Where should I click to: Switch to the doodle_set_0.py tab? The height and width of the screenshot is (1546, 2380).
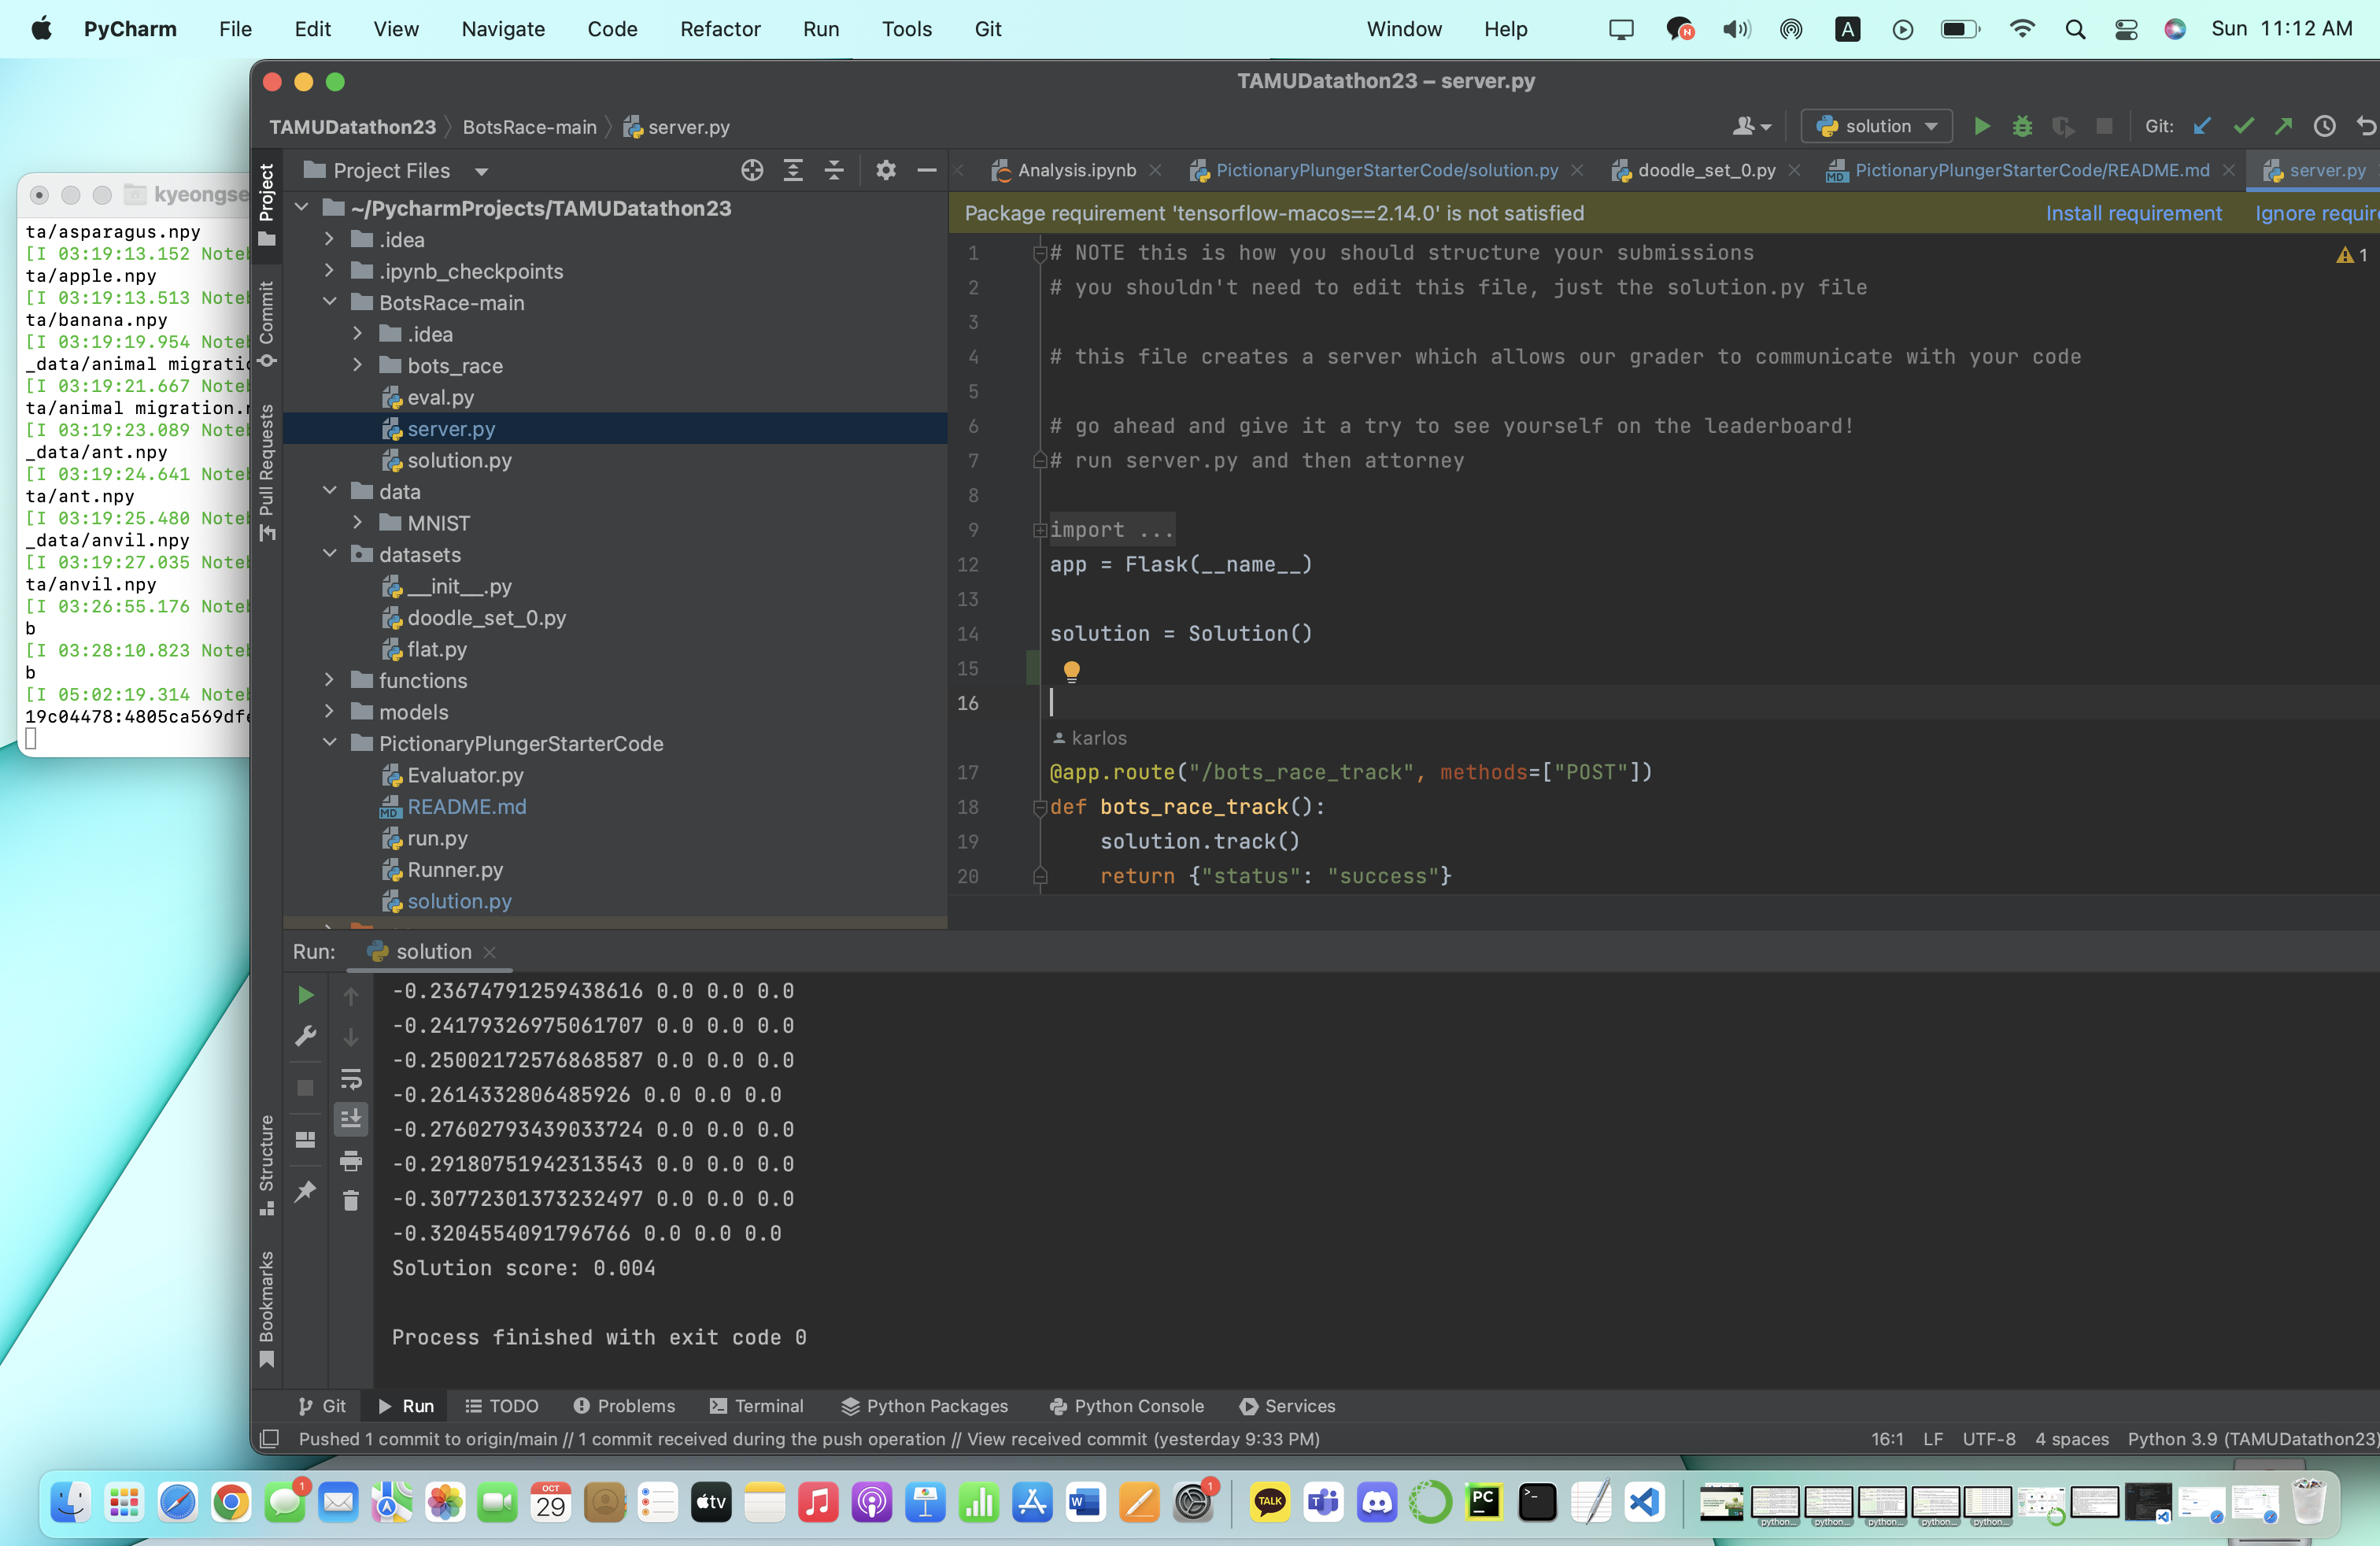pos(1705,170)
